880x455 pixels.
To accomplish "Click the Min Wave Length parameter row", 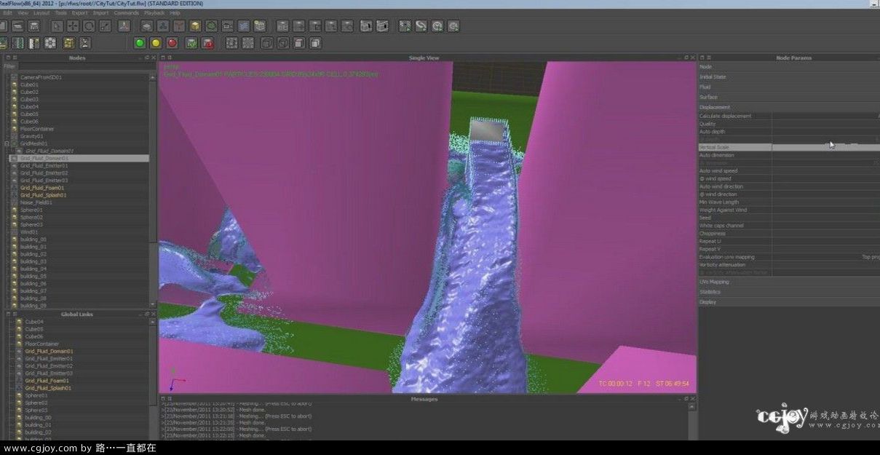I will (x=789, y=202).
